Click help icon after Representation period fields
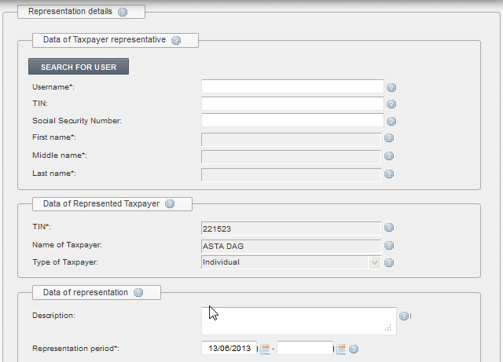The height and width of the screenshot is (362, 503). pyautogui.click(x=354, y=349)
